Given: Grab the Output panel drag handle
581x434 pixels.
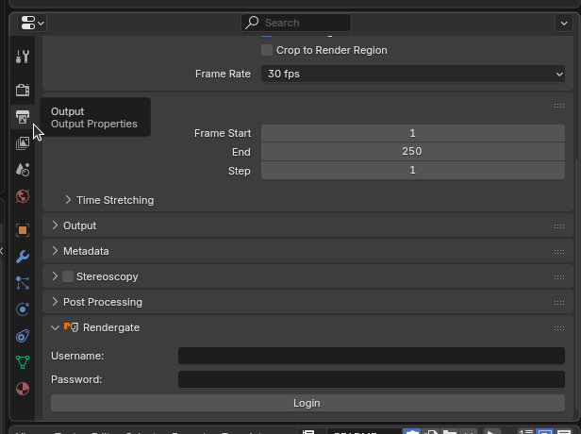Looking at the screenshot, I should pos(559,226).
